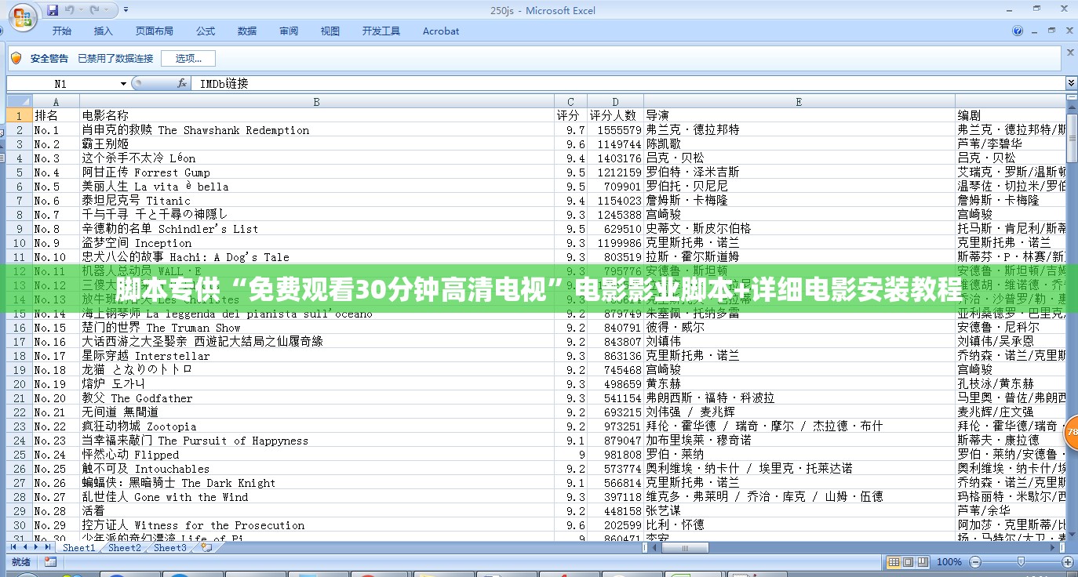
Task: Open the round Office button menu
Action: coord(21,16)
